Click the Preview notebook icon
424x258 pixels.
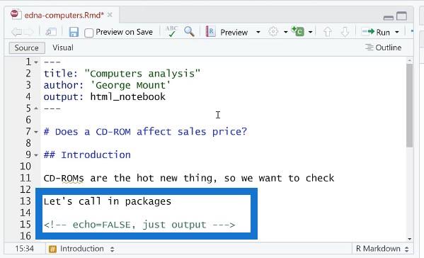pos(210,32)
